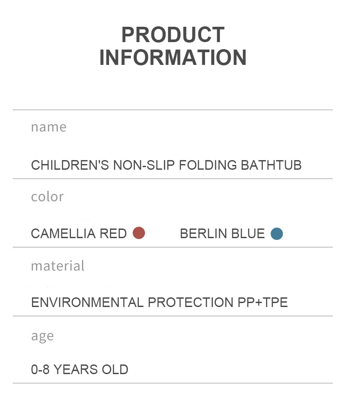The image size is (346, 400).
Task: Click the 0-8 age range text
Action: click(x=39, y=369)
